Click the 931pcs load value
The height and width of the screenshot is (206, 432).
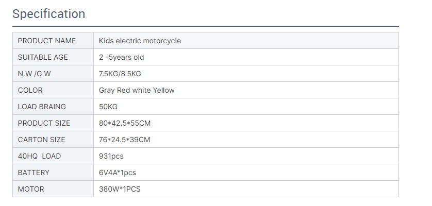pos(111,156)
